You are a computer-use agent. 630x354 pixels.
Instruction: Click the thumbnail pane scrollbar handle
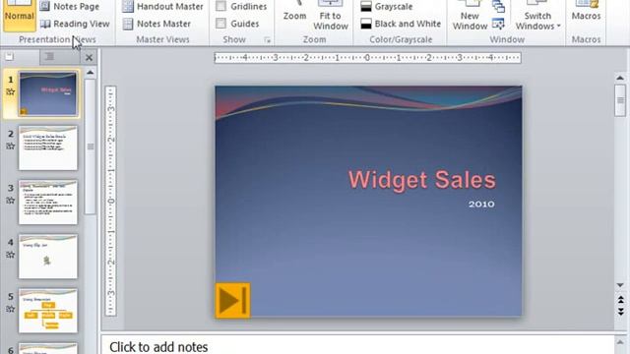pos(90,147)
